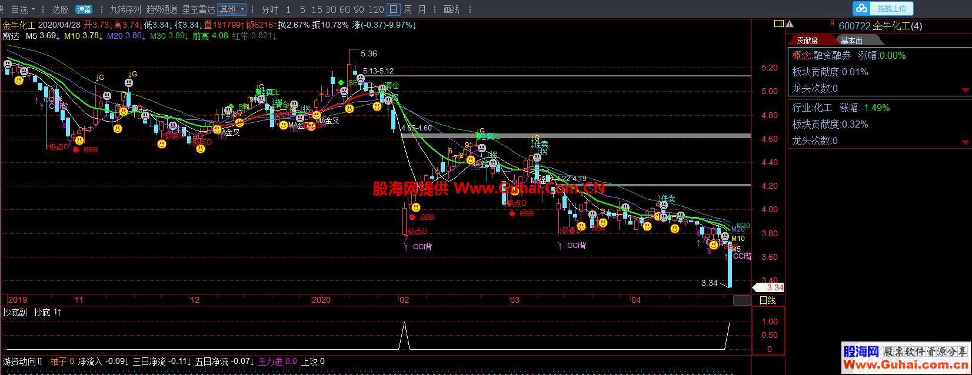
Task: Click the 3.34 low price label near the last candle
Action: [x=710, y=283]
